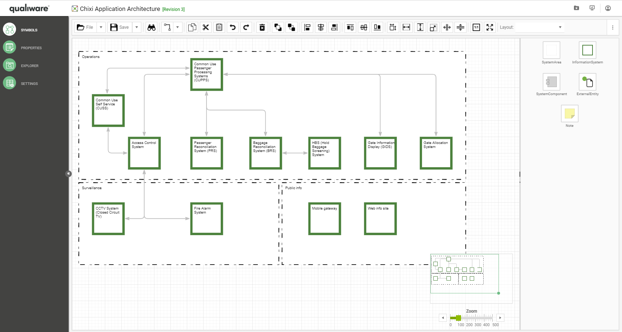
Task: Click the File button
Action: 85,27
